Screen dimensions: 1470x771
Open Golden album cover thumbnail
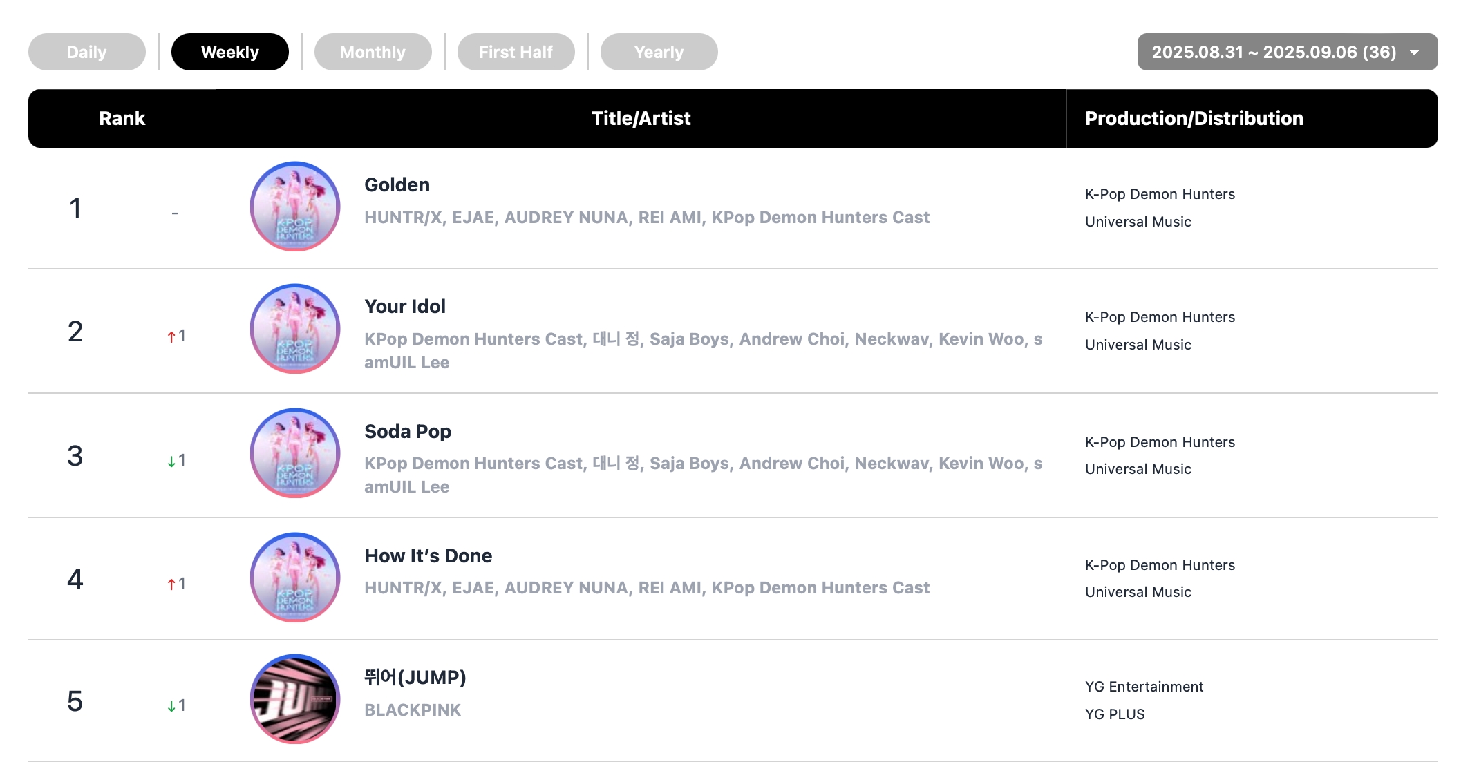click(295, 207)
